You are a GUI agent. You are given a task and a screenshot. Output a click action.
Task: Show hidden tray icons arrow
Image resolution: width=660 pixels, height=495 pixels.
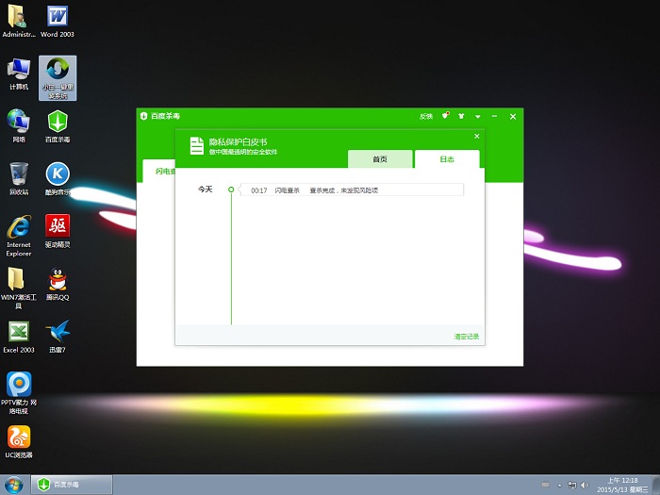pyautogui.click(x=560, y=486)
